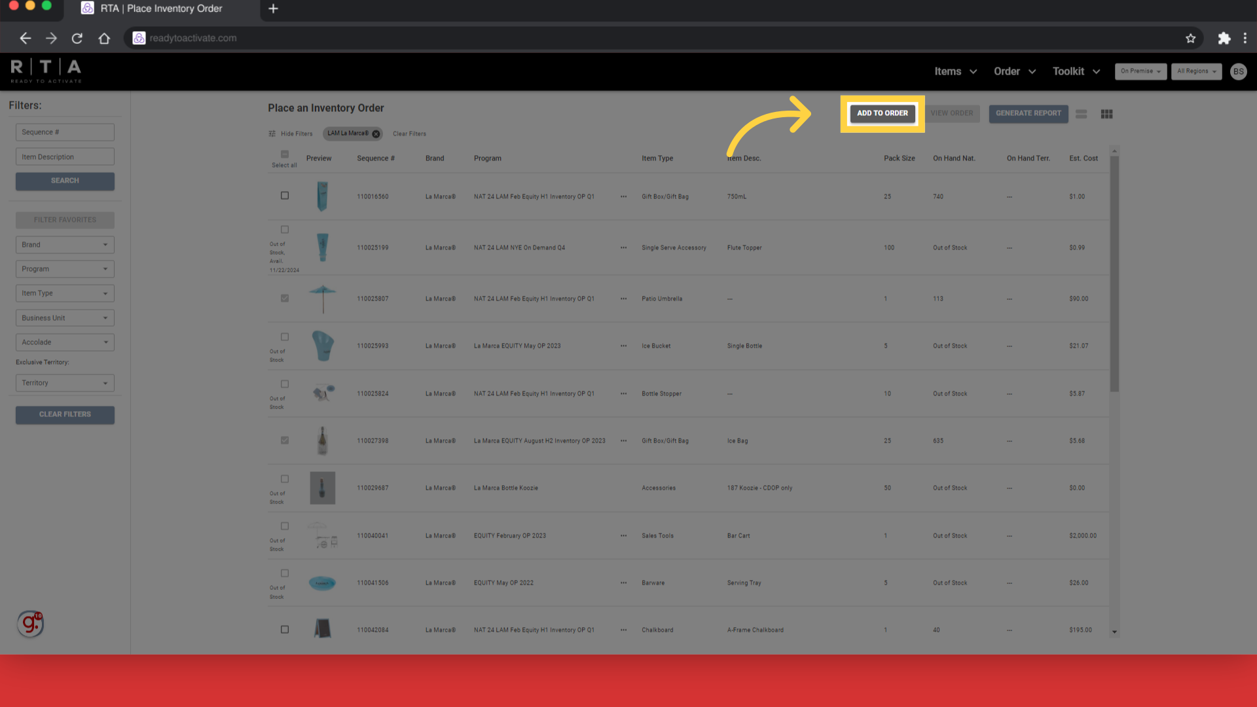The image size is (1257, 707).
Task: Toggle checkbox for Flute Topper row
Action: pos(285,230)
